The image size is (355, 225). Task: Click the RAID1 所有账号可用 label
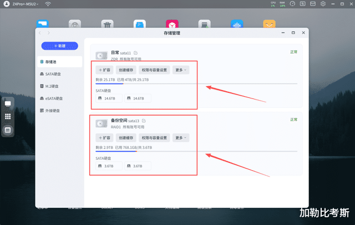[x=128, y=127]
